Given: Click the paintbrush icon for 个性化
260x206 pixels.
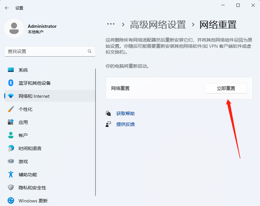Looking at the screenshot, I should click(11, 109).
